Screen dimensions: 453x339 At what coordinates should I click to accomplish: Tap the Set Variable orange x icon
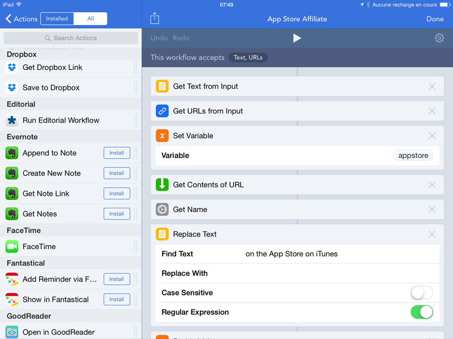[162, 136]
